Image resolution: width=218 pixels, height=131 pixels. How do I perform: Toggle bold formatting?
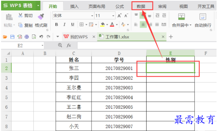(56, 25)
